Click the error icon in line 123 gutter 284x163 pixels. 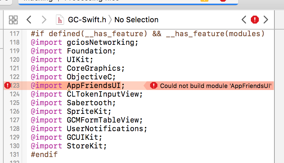click(8, 85)
